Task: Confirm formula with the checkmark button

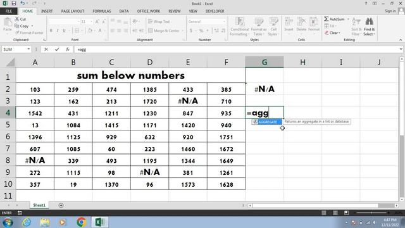Action: pos(57,49)
